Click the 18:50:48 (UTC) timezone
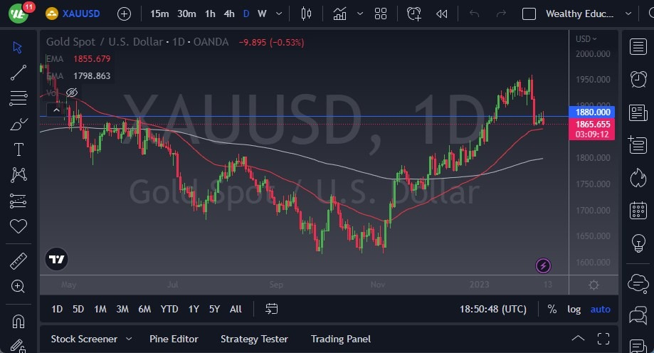Image resolution: width=654 pixels, height=353 pixels. click(x=493, y=309)
